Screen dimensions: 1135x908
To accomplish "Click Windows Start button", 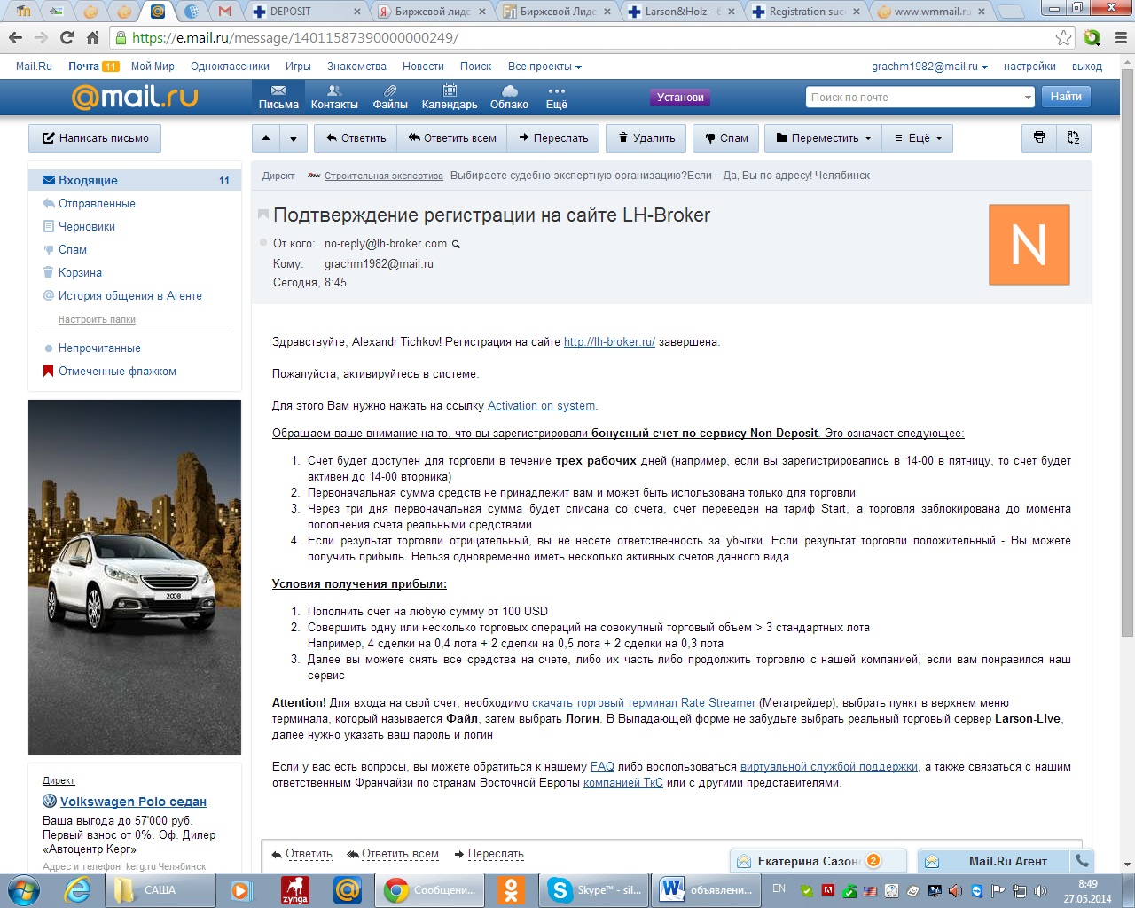I will [x=24, y=889].
